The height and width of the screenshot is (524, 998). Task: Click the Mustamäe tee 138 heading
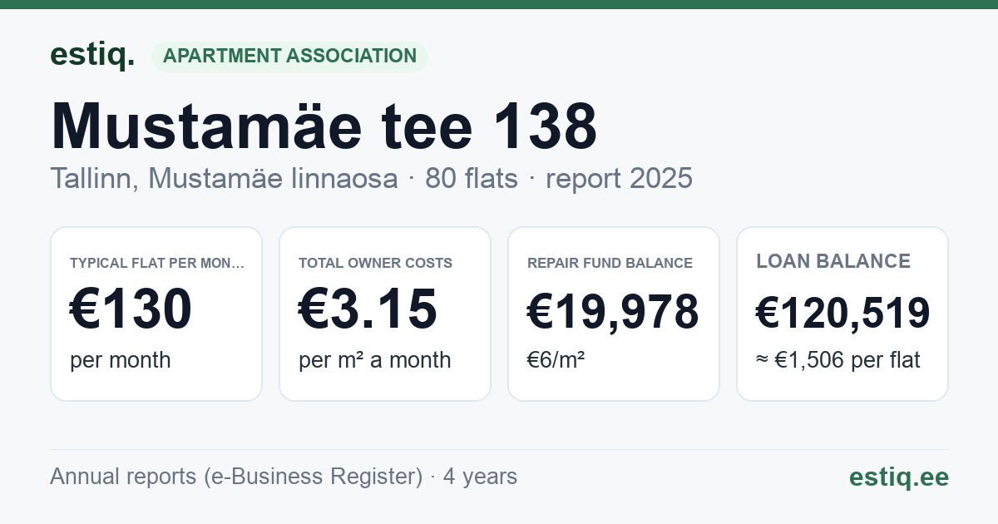(324, 127)
